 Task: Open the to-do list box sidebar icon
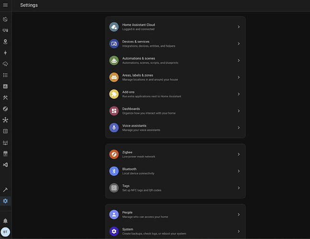[5, 131]
